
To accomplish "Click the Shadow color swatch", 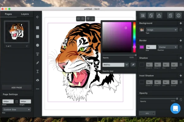I will pyautogui.click(x=142, y=64).
